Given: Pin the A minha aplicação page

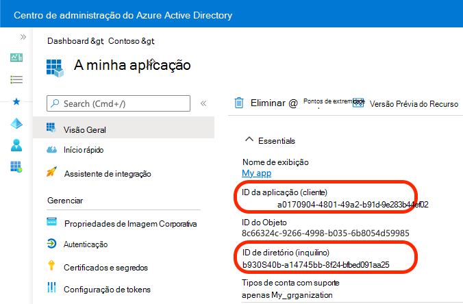Looking at the screenshot, I should [x=152, y=62].
